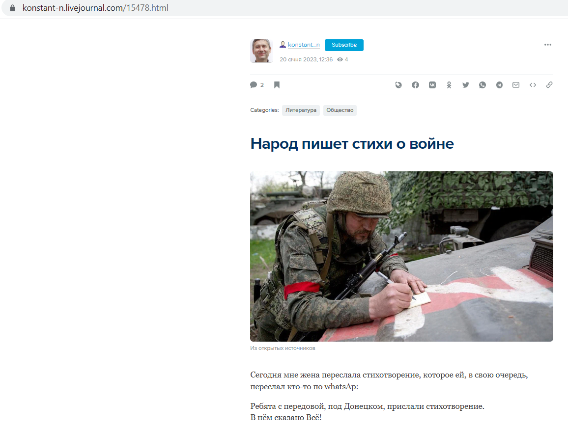Open the three-dot post options menu

(x=548, y=45)
